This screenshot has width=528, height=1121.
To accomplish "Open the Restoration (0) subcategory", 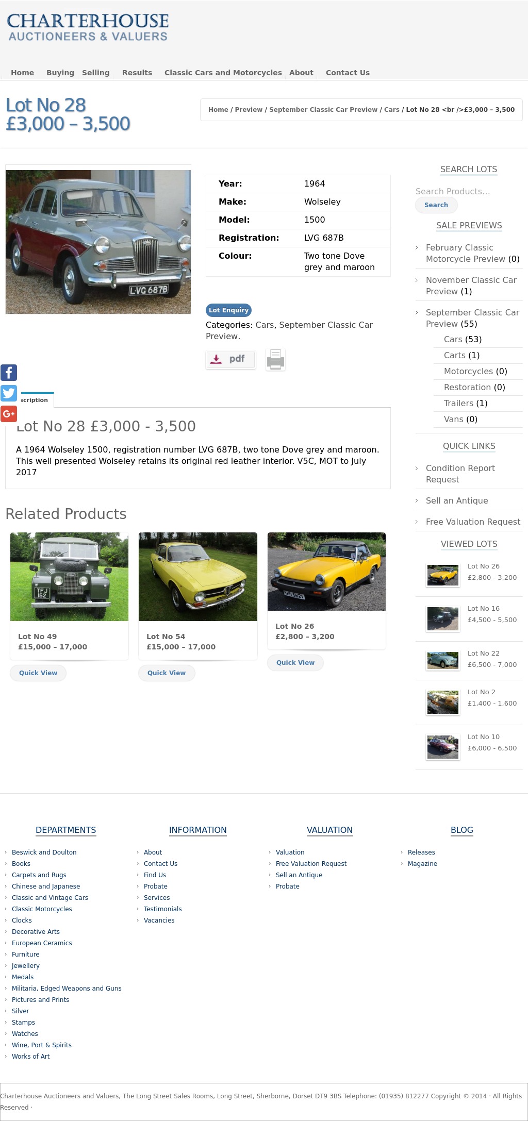I will 468,387.
